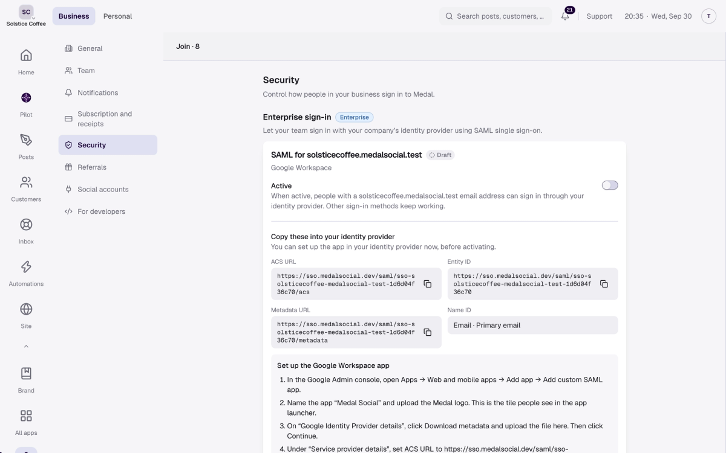726x453 pixels.
Task: Click the magnifier icon in search bar
Action: [x=449, y=16]
